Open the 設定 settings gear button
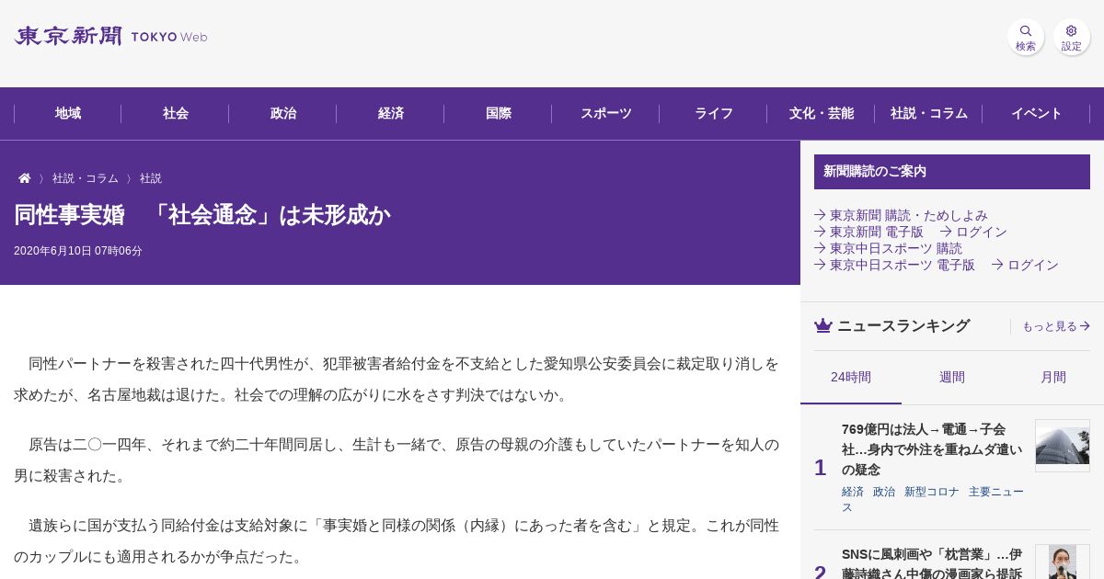Viewport: 1104px width, 579px height. (1072, 37)
